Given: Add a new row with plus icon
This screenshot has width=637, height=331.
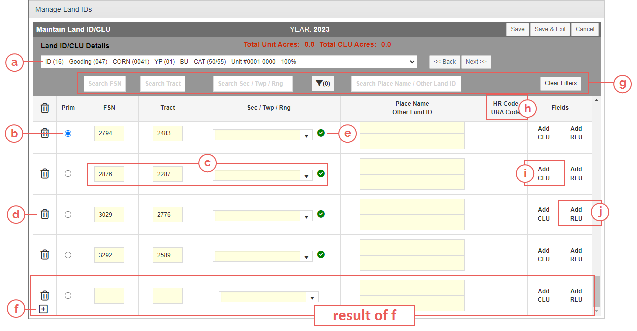Looking at the screenshot, I should pos(44,309).
